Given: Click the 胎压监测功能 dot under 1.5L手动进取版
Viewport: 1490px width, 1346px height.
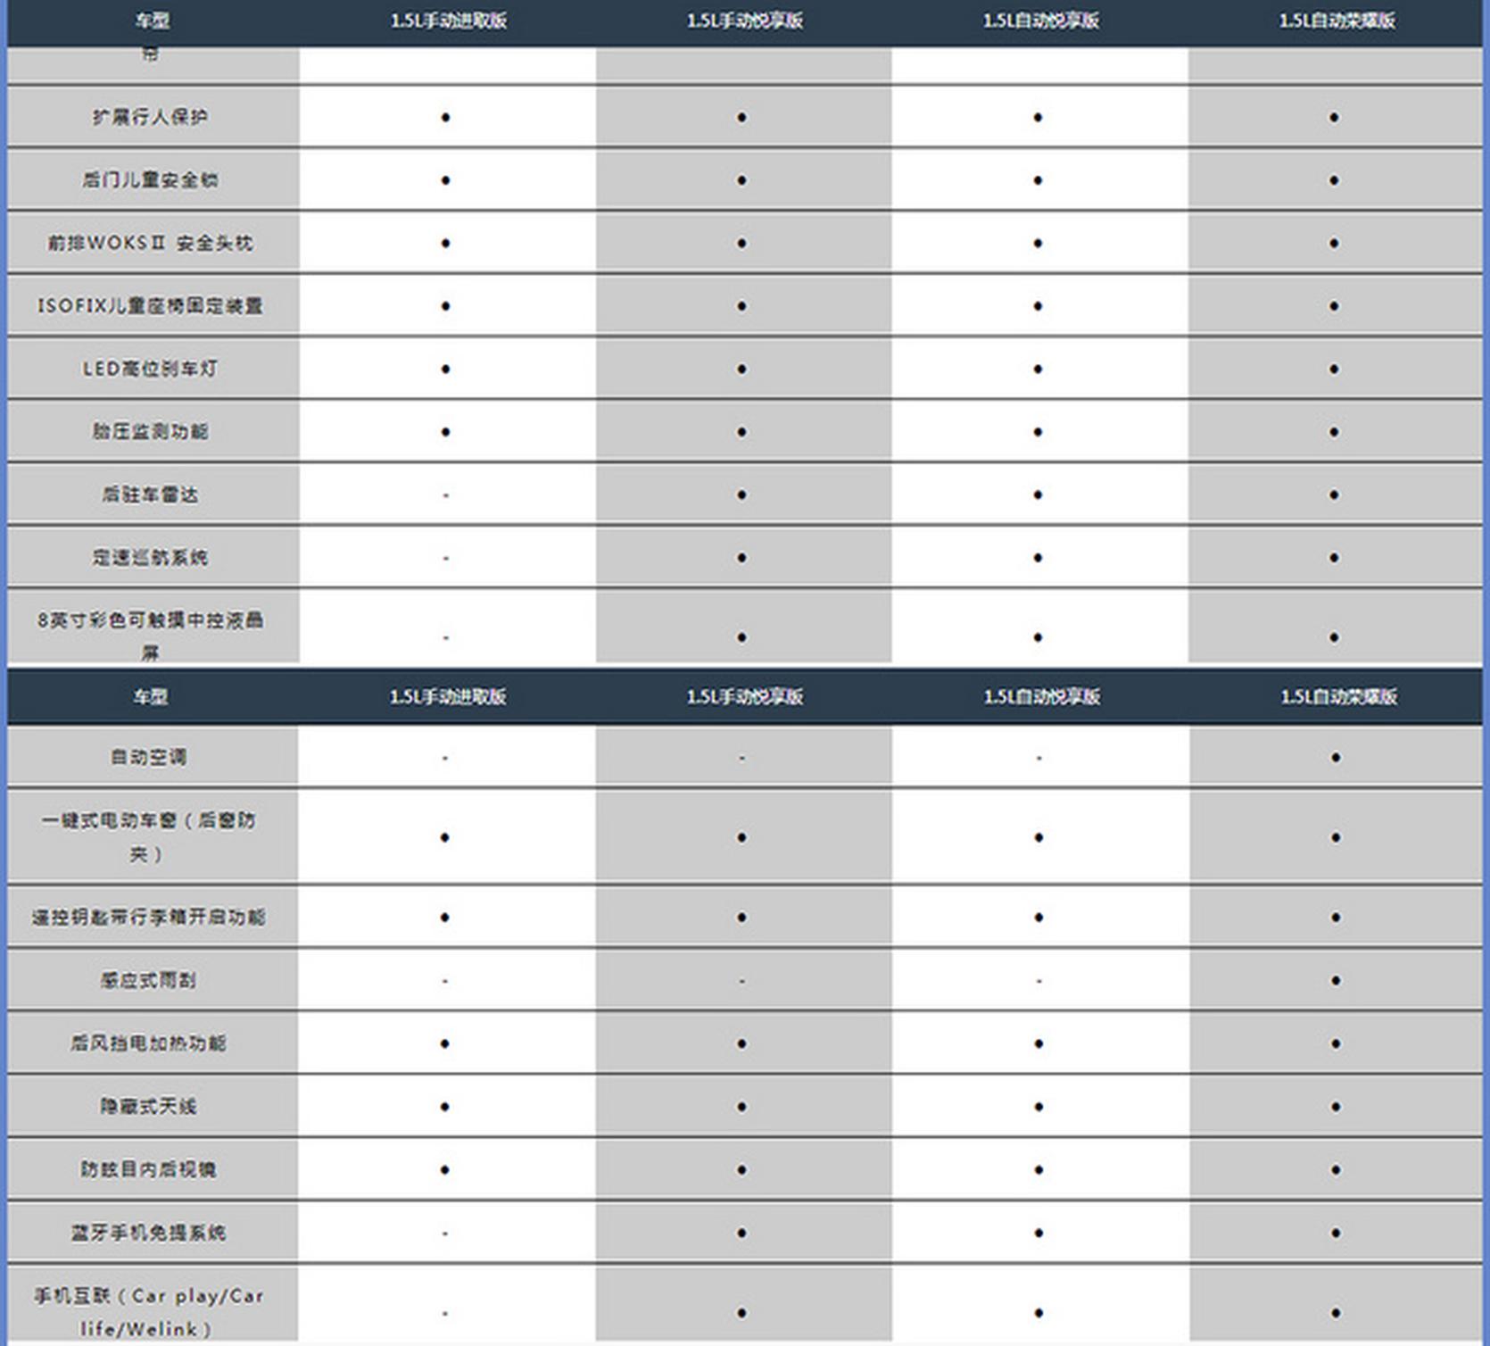Looking at the screenshot, I should click(x=445, y=432).
